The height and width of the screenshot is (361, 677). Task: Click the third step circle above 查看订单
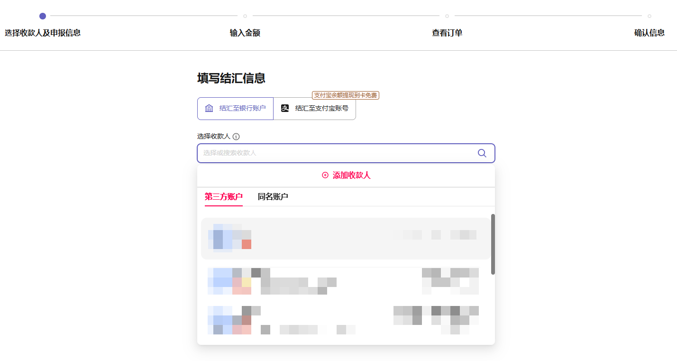pos(447,16)
